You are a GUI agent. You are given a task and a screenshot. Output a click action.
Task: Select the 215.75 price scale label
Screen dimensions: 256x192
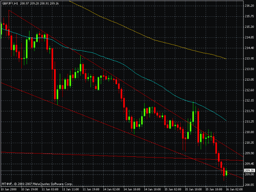(x=249, y=16)
